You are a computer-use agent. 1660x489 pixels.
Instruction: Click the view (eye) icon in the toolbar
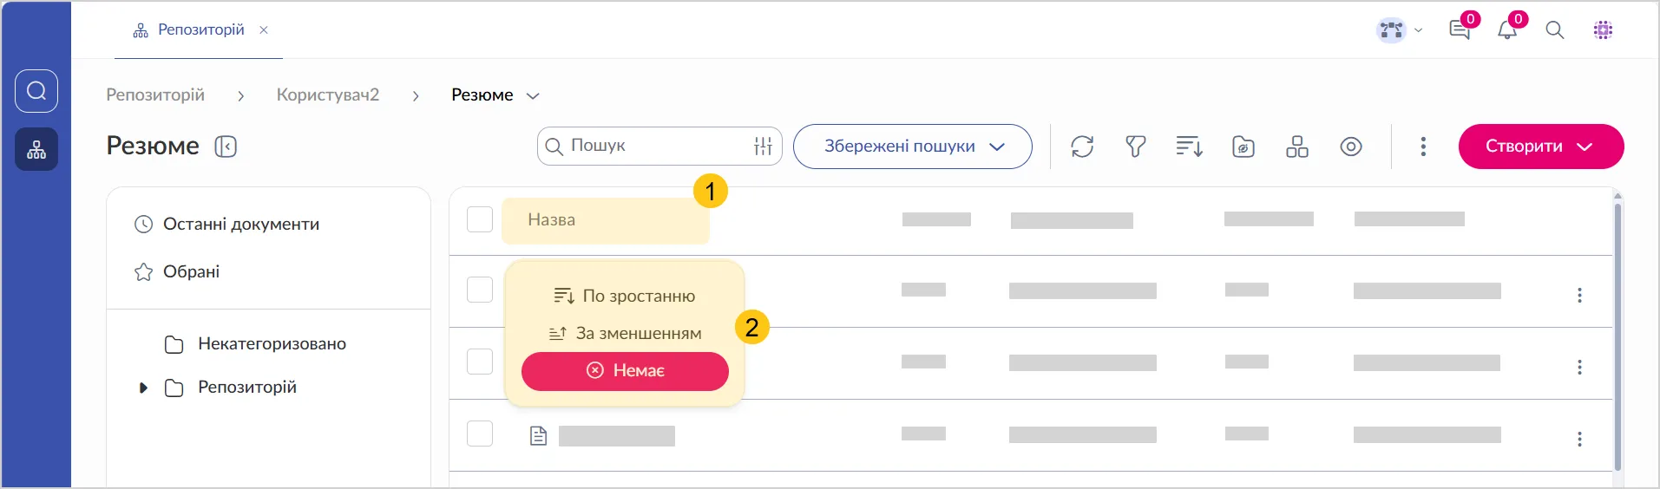point(1351,147)
